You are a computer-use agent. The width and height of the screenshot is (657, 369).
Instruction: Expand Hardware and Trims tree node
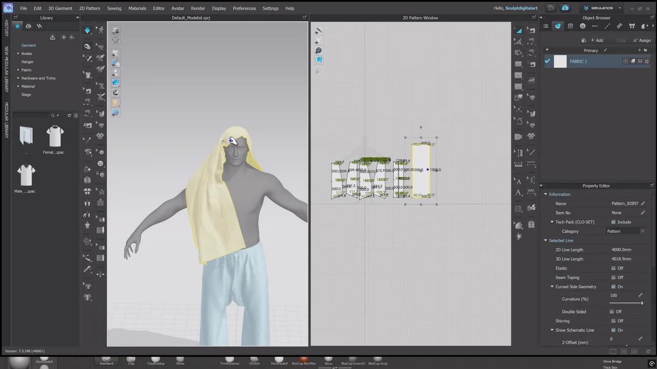click(18, 78)
